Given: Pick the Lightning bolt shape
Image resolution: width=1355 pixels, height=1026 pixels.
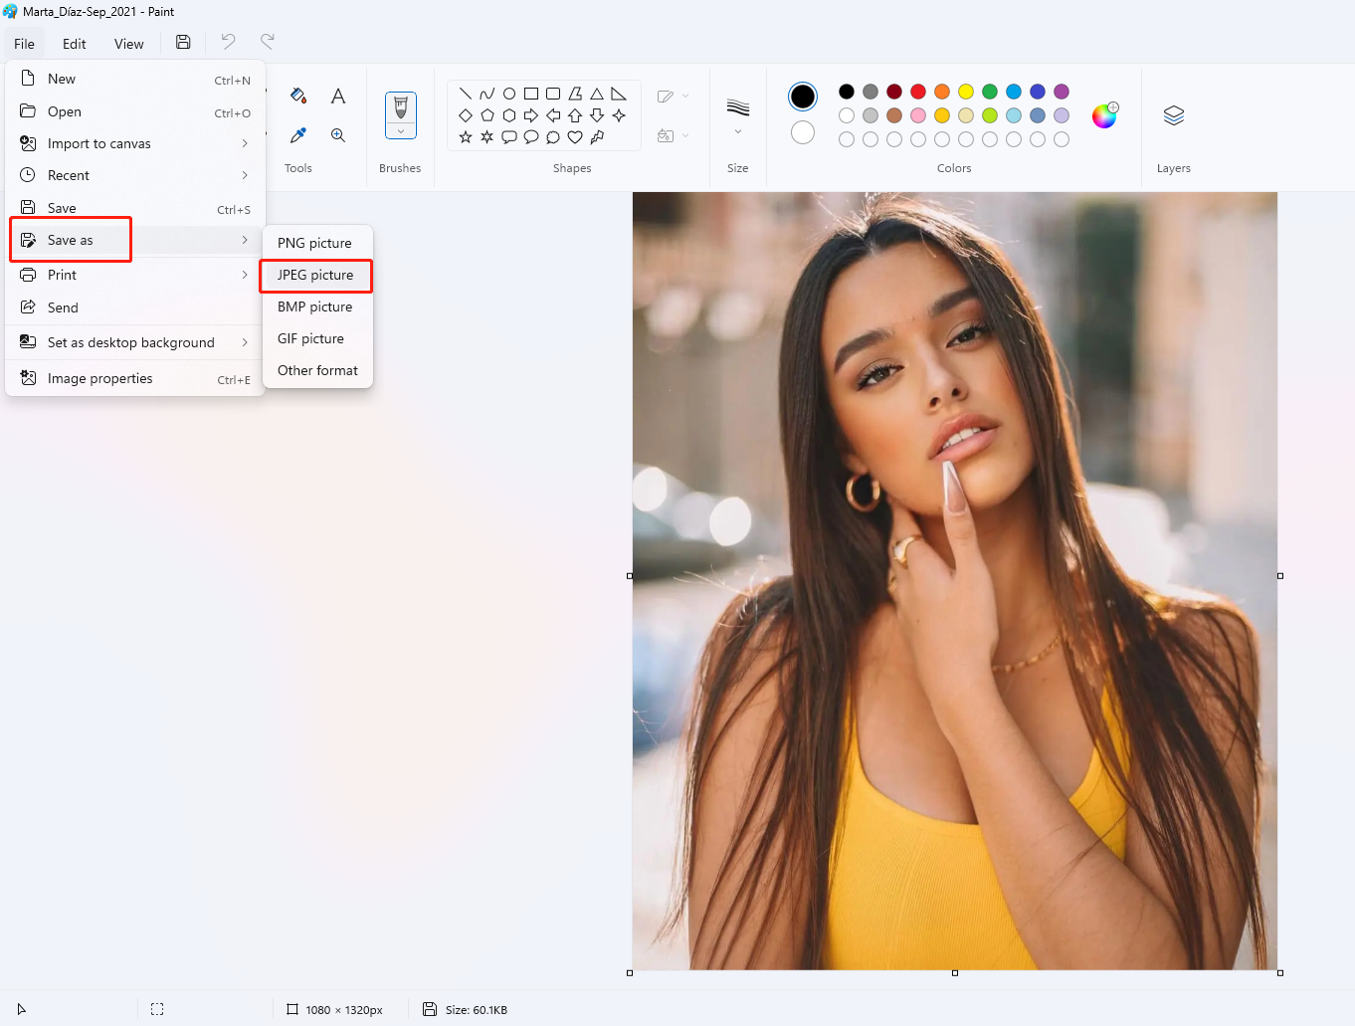Looking at the screenshot, I should point(597,137).
